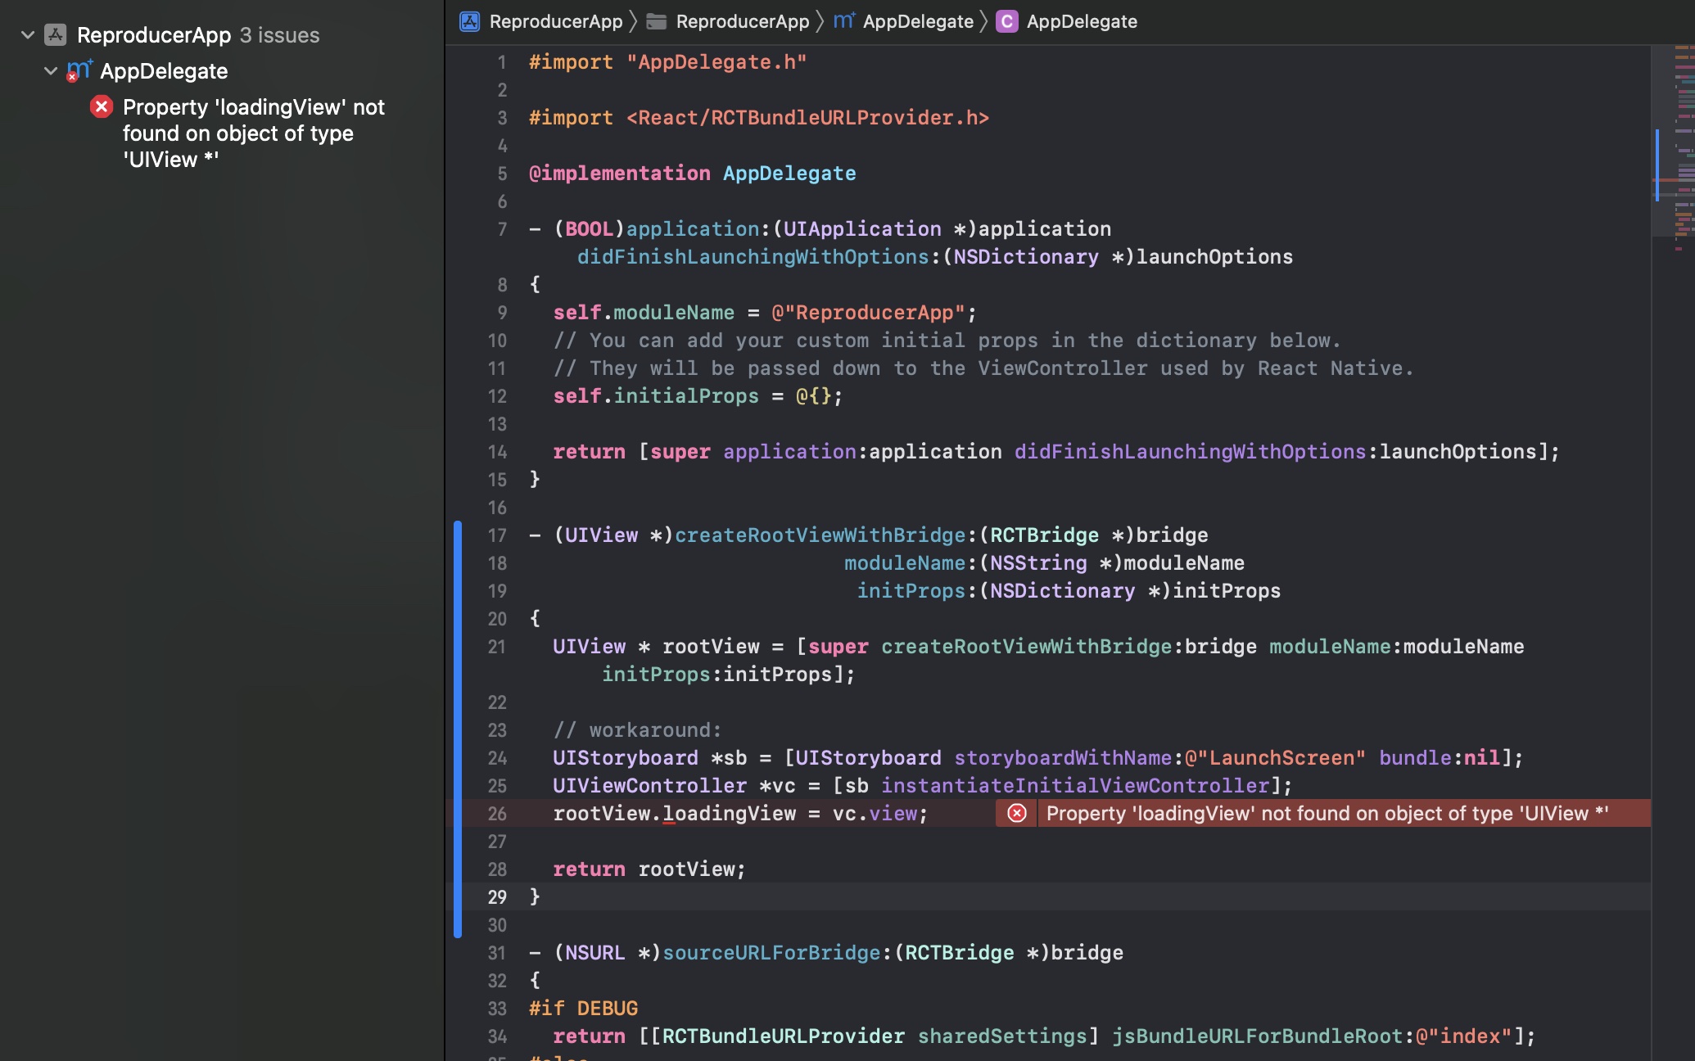Screen dimensions: 1695x1061
Task: Select the second ReproducerApp breadcrumb item
Action: pos(741,21)
